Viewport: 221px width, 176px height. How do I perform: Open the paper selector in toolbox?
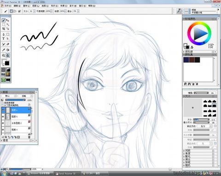coord(3,70)
